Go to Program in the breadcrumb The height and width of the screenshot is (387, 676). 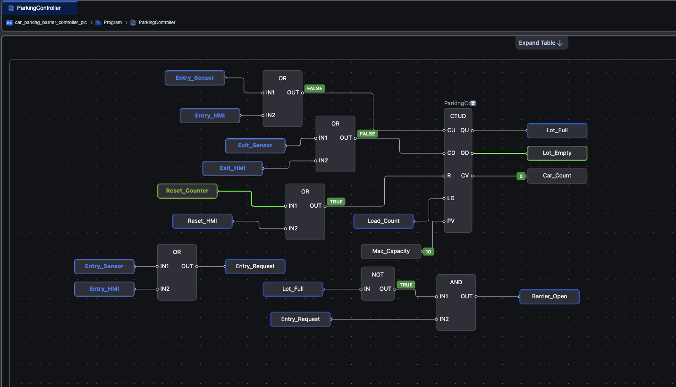click(x=113, y=23)
